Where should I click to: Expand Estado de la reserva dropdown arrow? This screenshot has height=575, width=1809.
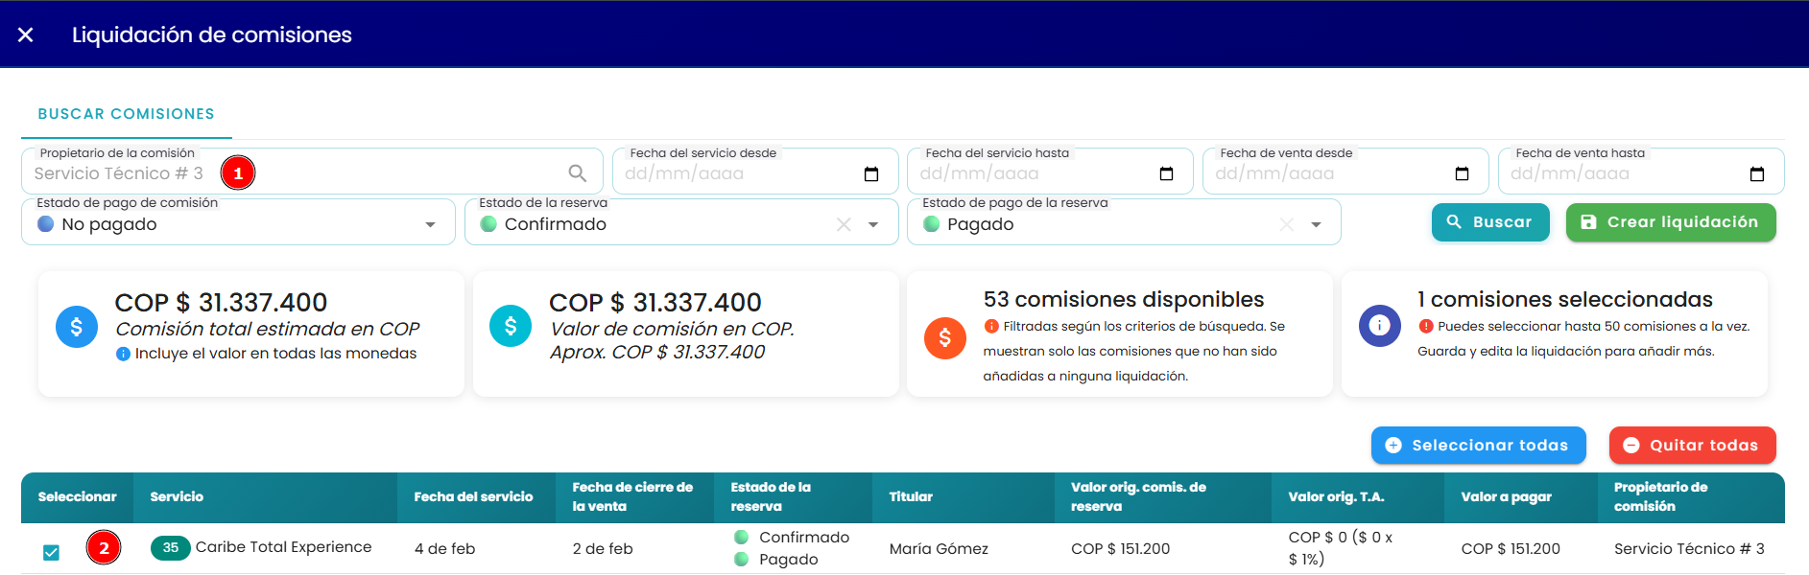pyautogui.click(x=873, y=224)
